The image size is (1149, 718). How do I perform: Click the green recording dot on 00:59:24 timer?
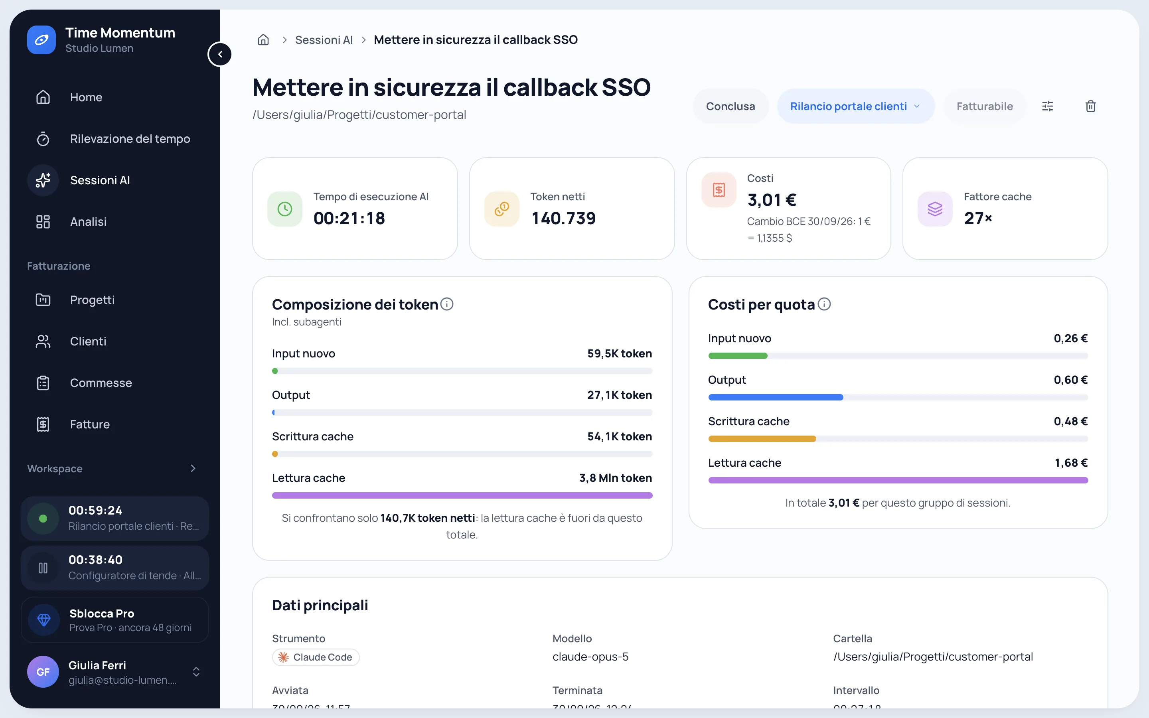43,519
